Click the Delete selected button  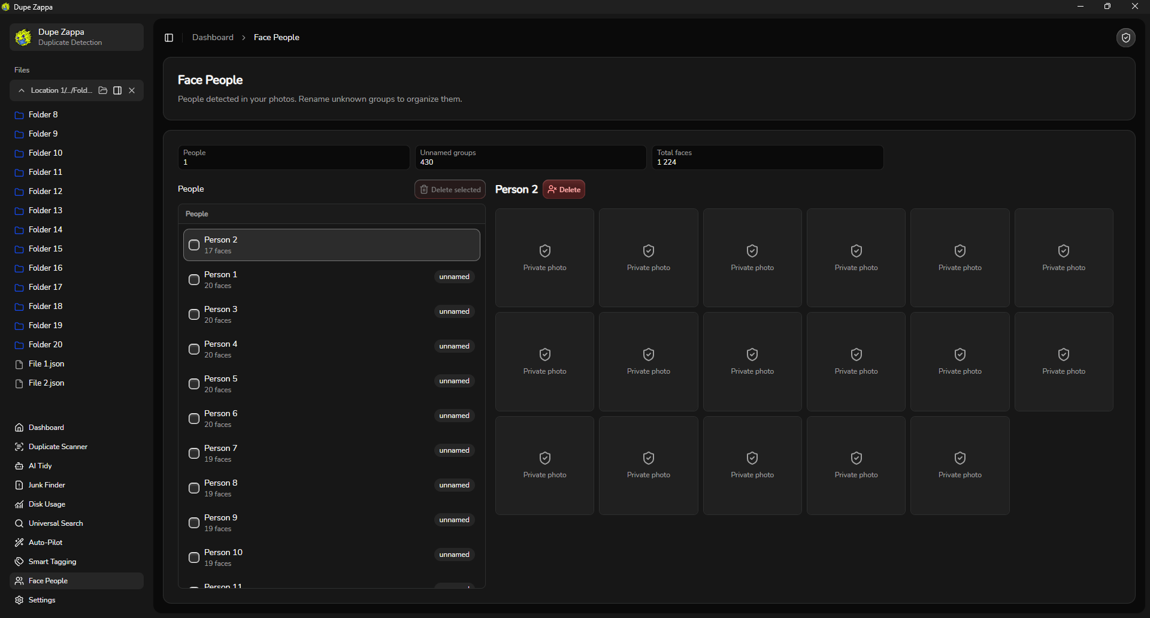[450, 190]
